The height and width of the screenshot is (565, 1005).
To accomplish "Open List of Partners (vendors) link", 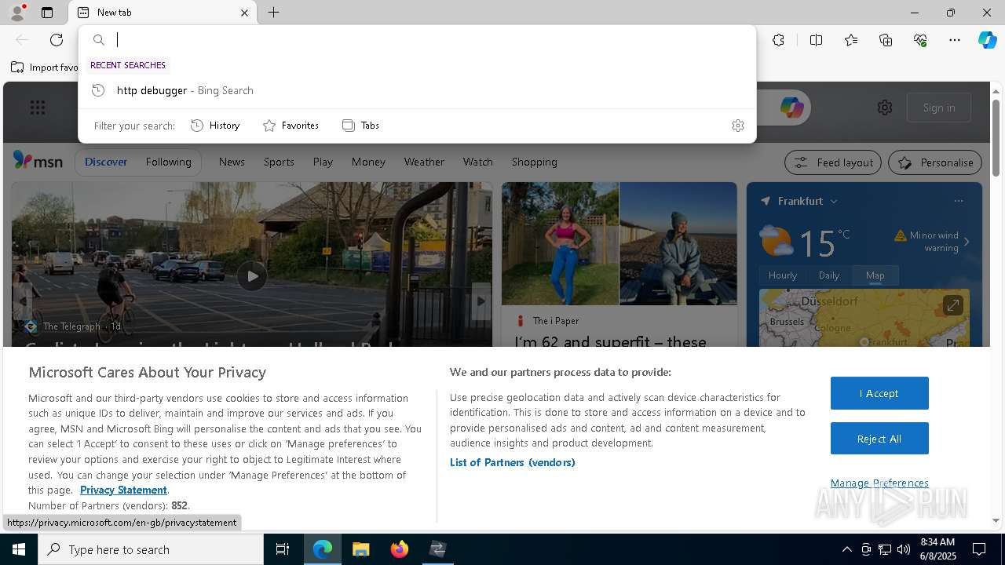I will [x=512, y=462].
